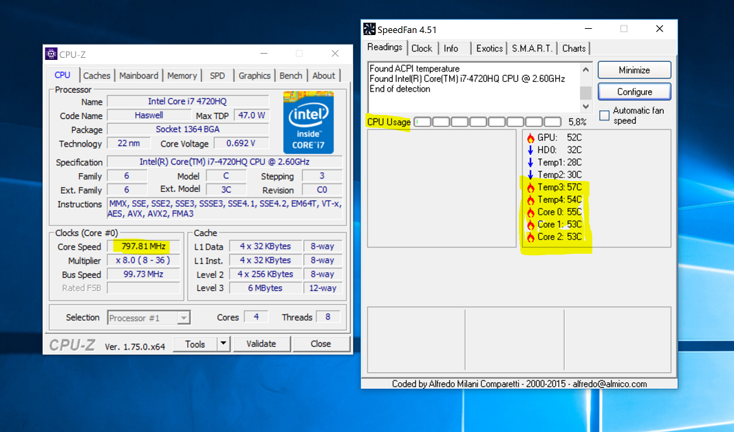Click the down arrow icon beside Temp1
The image size is (734, 432).
[530, 162]
